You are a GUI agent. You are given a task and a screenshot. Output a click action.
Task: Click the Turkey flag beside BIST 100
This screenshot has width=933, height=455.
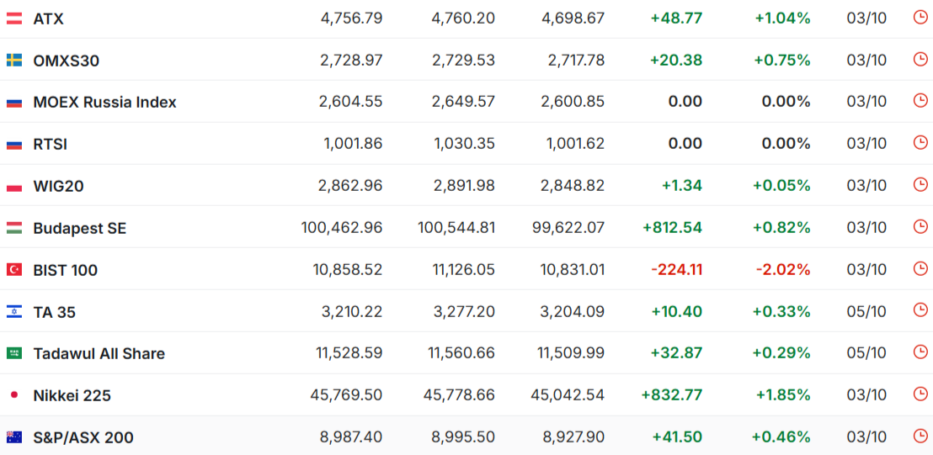pos(14,270)
